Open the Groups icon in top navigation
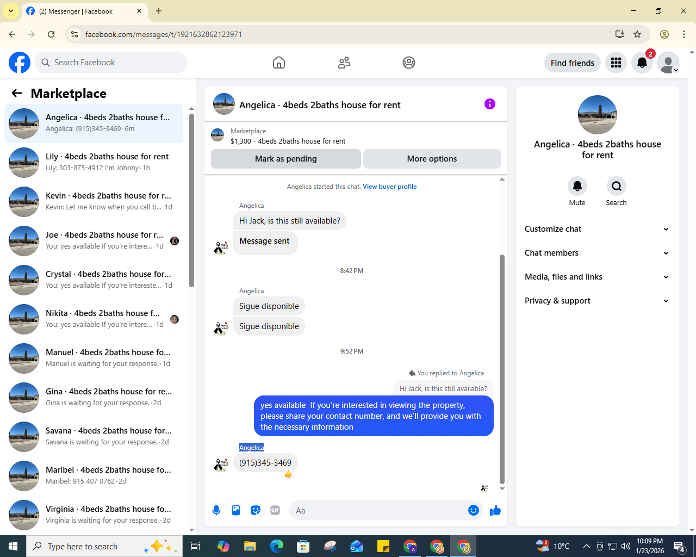Viewport: 696px width, 557px height. (409, 63)
